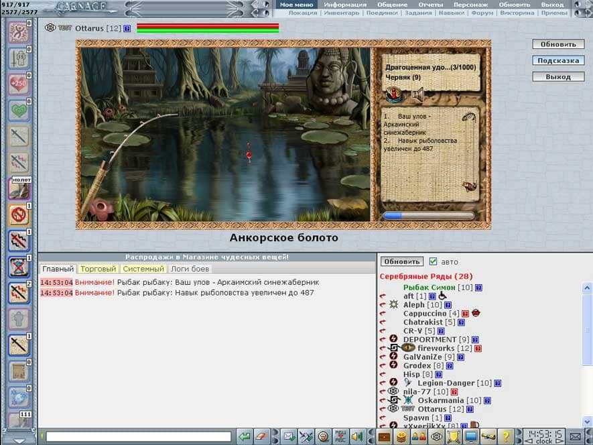Click the green send arrow icon
This screenshot has height=445, width=593.
point(245,436)
